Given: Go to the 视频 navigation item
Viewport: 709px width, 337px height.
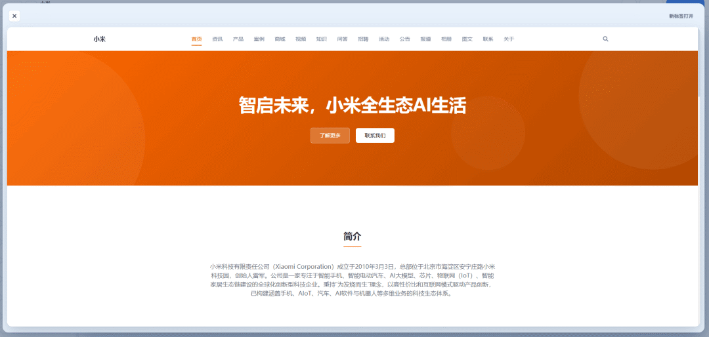Looking at the screenshot, I should coord(301,39).
